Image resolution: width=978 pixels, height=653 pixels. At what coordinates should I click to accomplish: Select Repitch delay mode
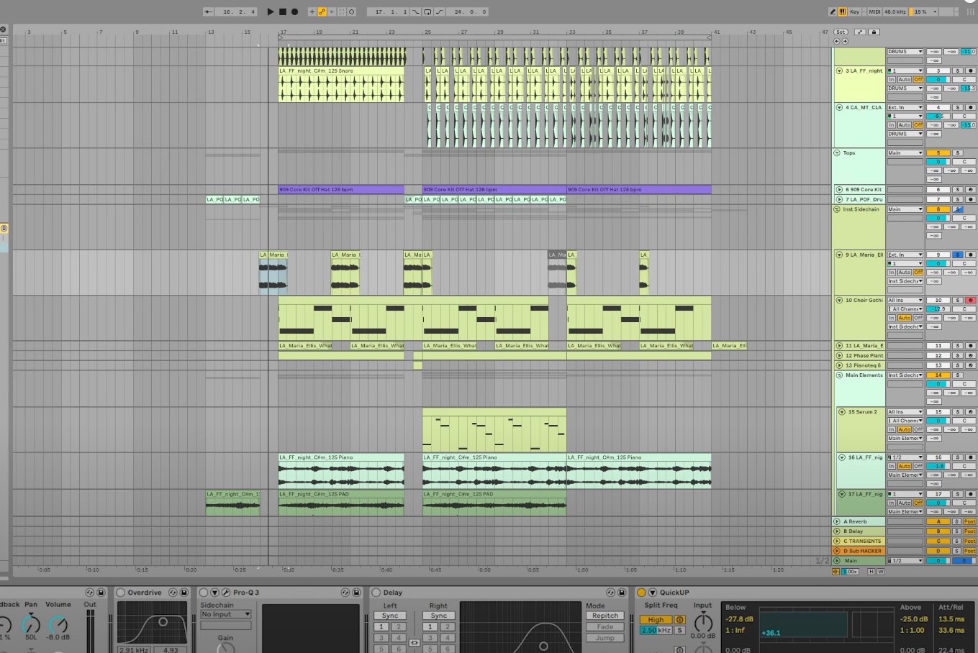pos(605,616)
